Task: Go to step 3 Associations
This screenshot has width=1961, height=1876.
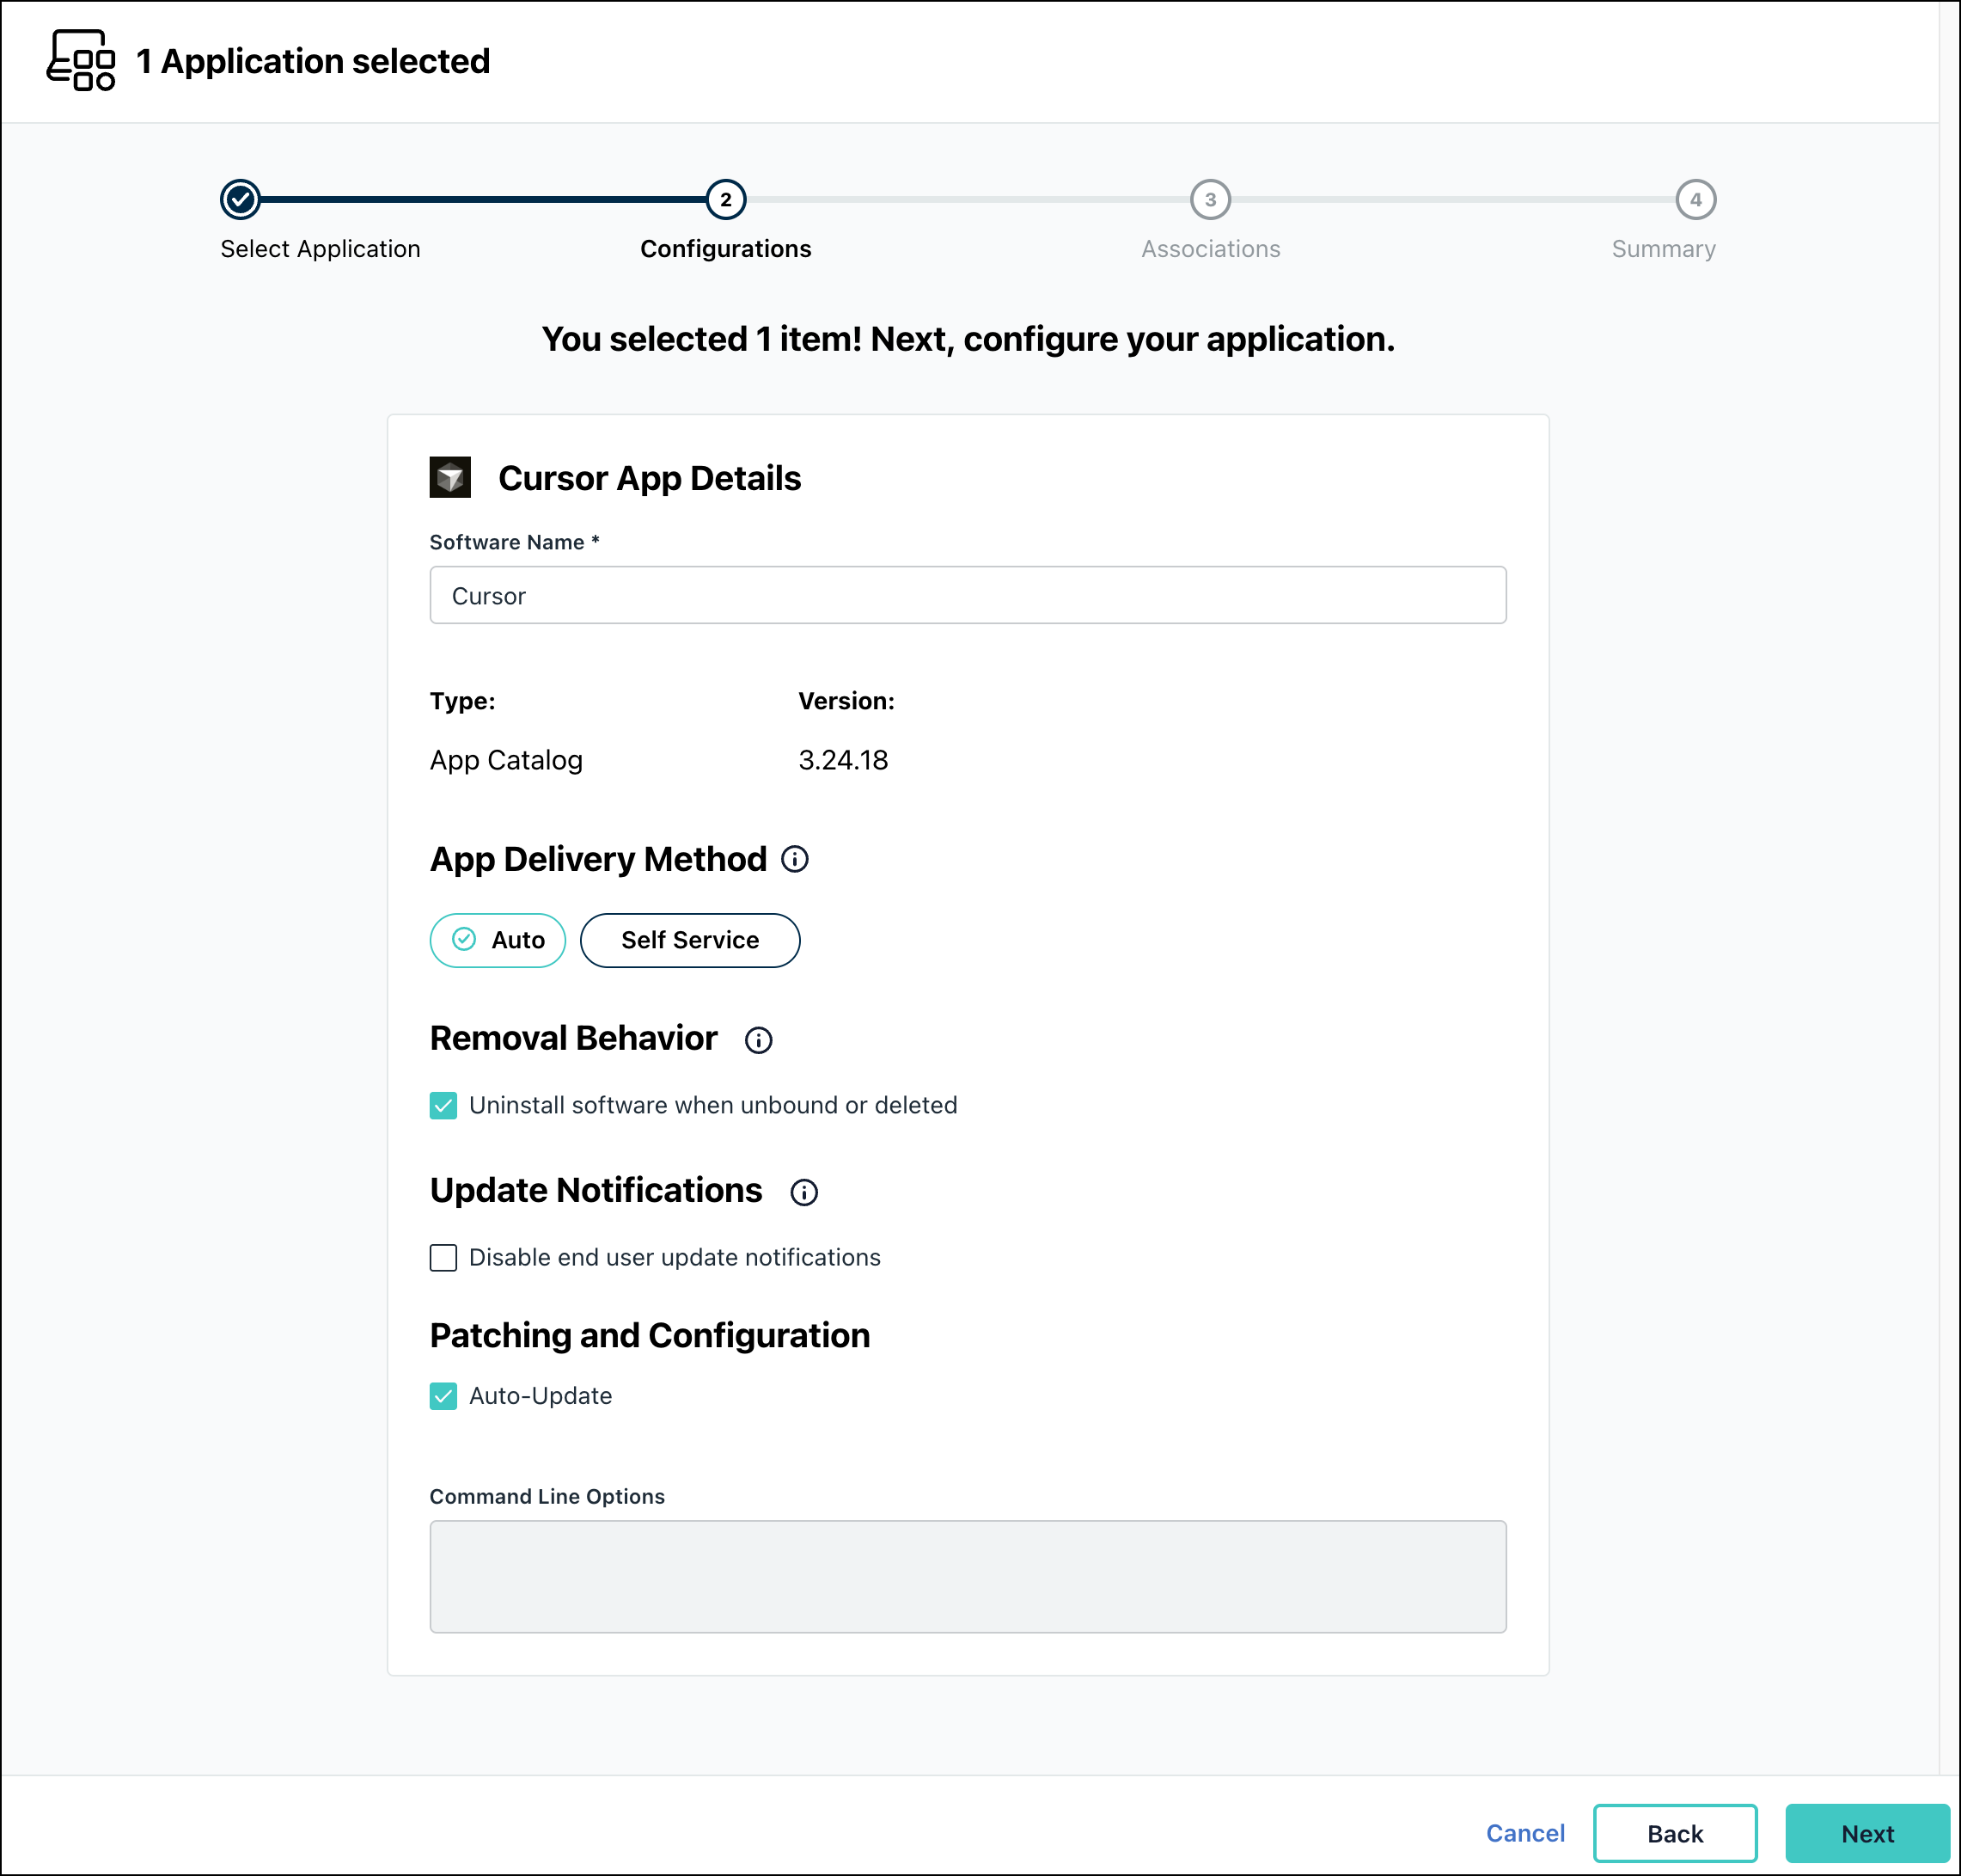Action: pyautogui.click(x=1211, y=200)
